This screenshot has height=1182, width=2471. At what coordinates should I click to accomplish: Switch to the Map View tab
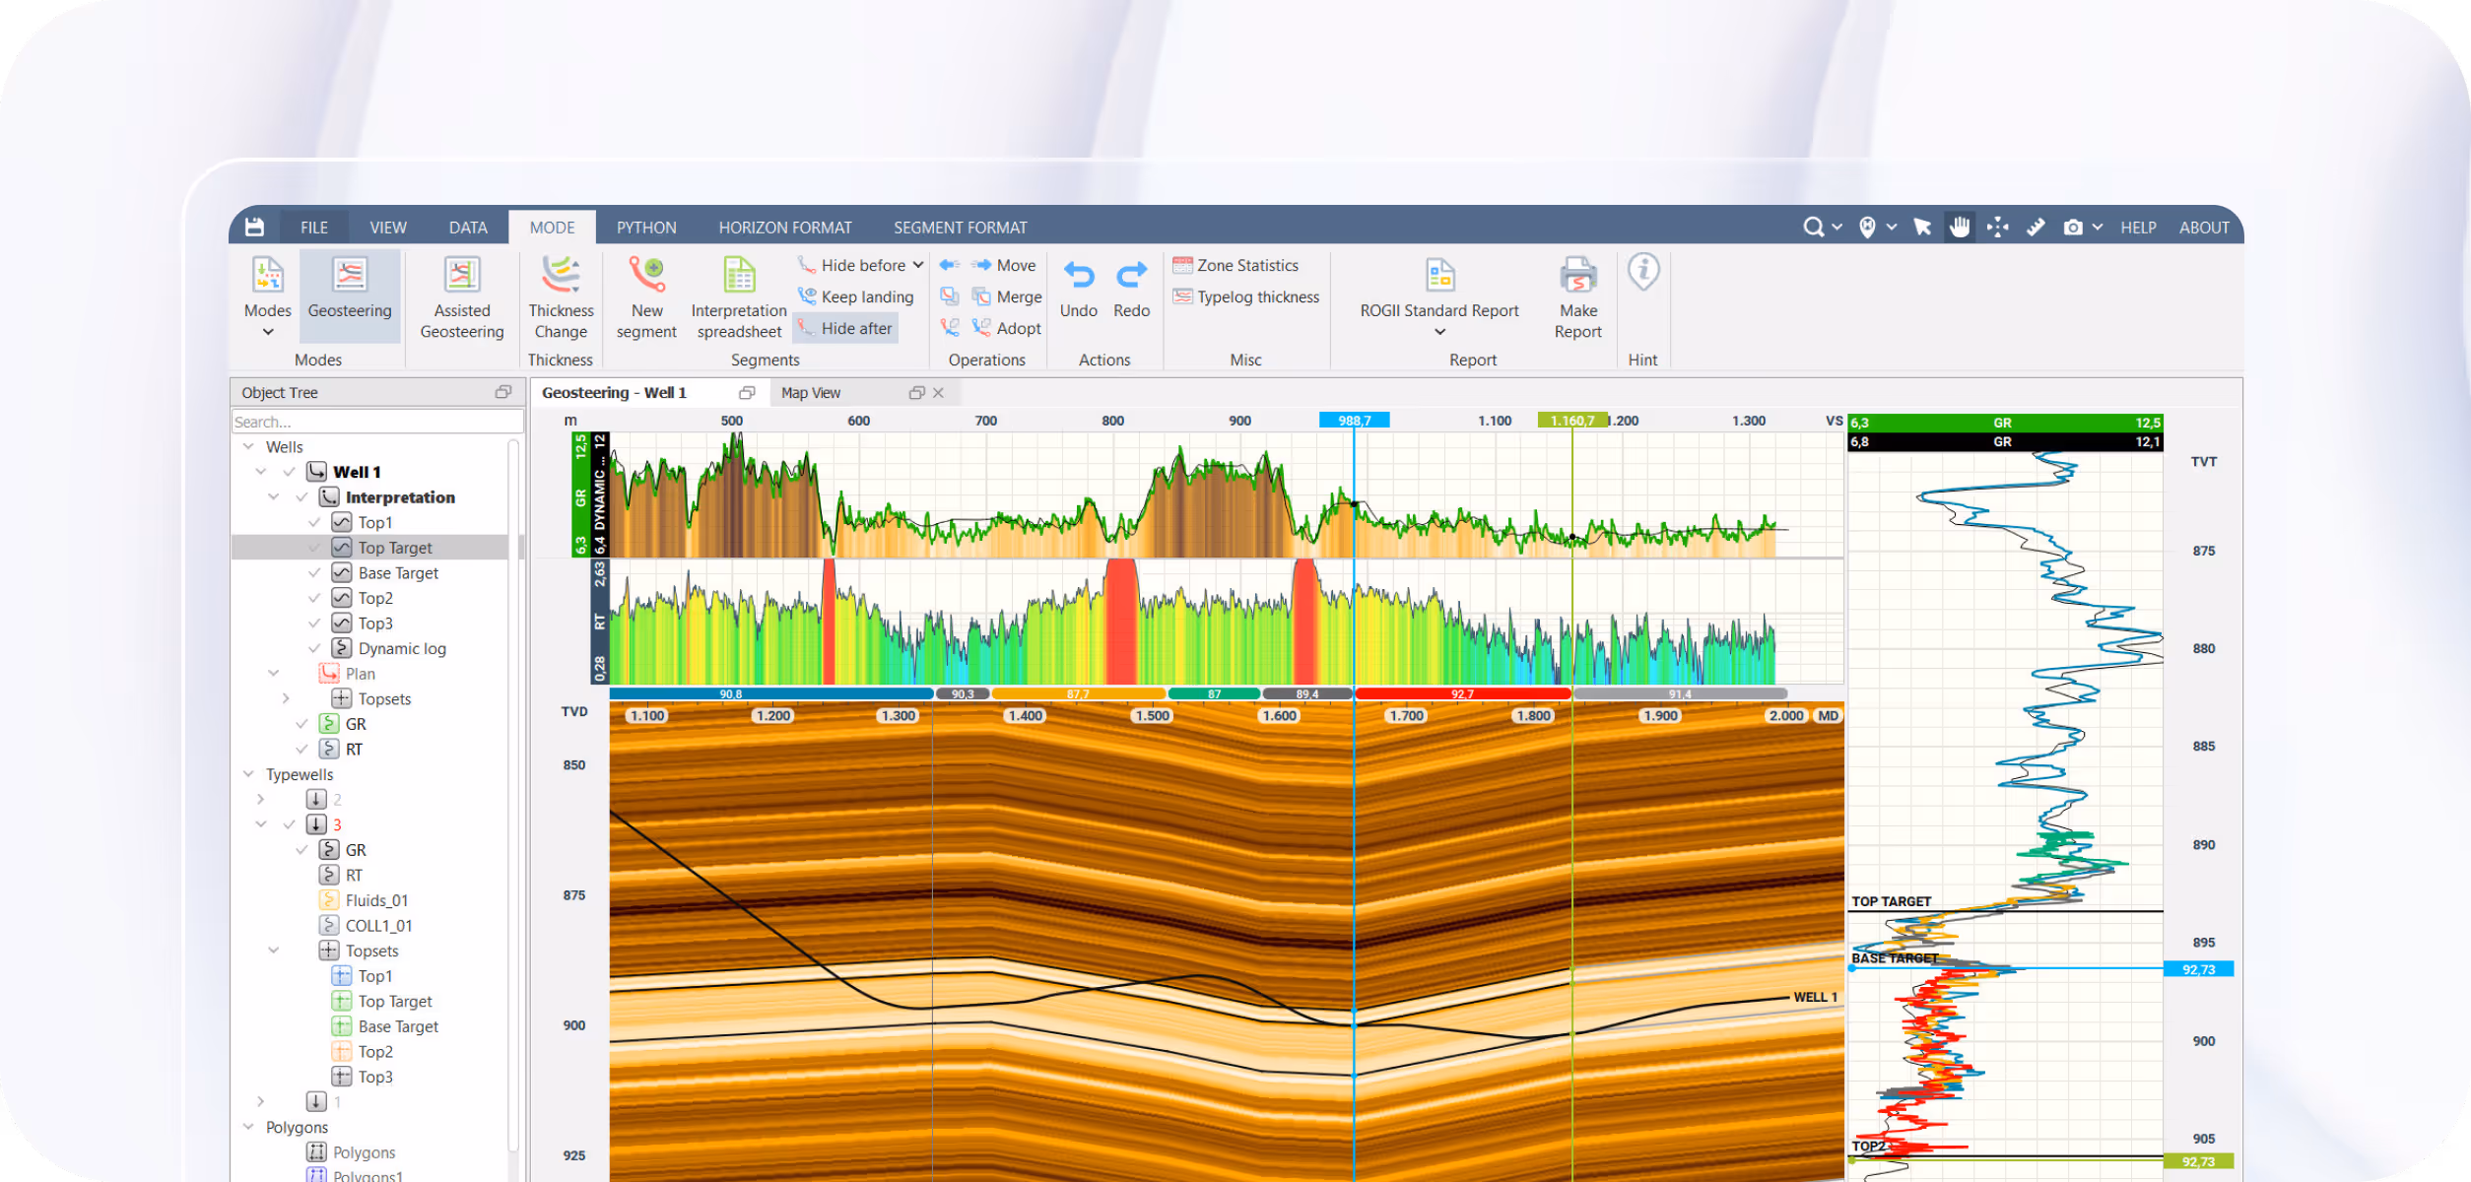(x=811, y=392)
